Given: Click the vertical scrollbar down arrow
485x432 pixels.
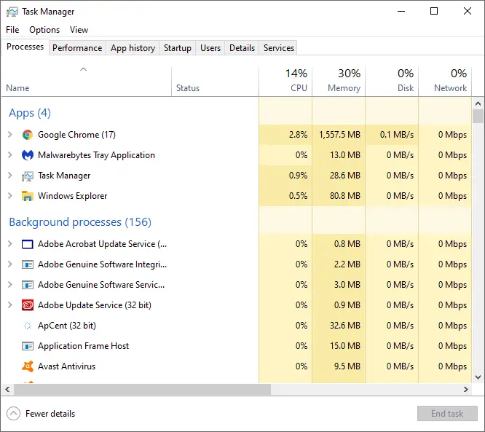Looking at the screenshot, I should click(x=478, y=377).
